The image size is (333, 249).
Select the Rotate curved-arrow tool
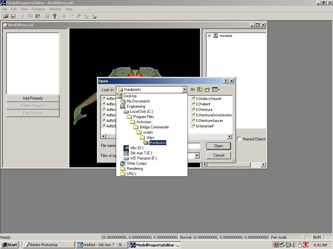(x=72, y=16)
